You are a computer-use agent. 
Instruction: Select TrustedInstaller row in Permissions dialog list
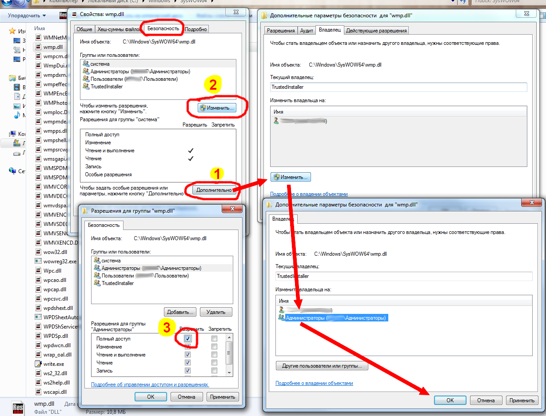click(x=162, y=283)
